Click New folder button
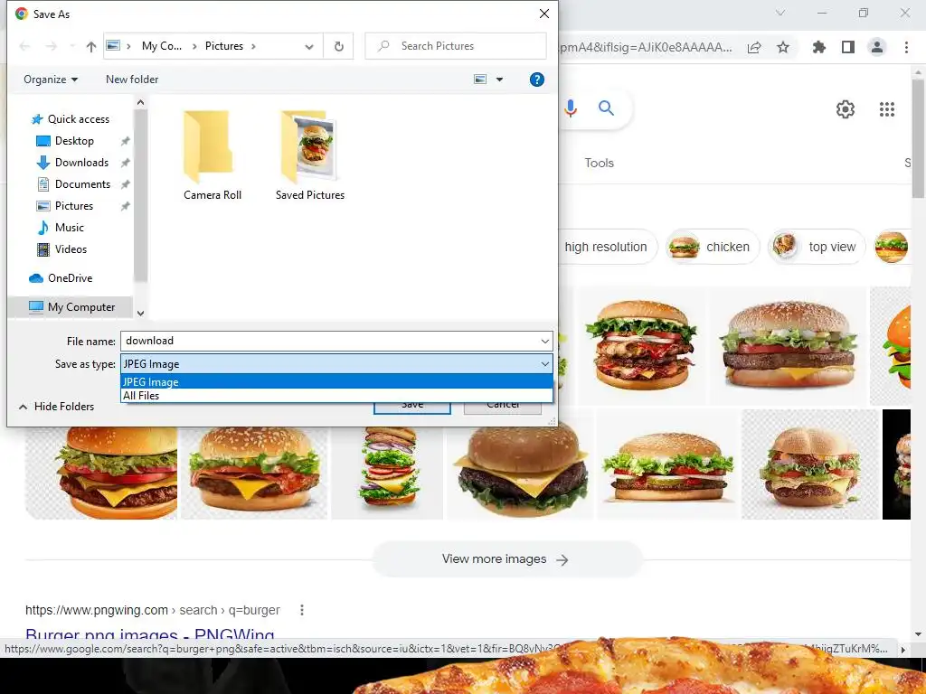Screen dimensions: 926x694 (132, 80)
